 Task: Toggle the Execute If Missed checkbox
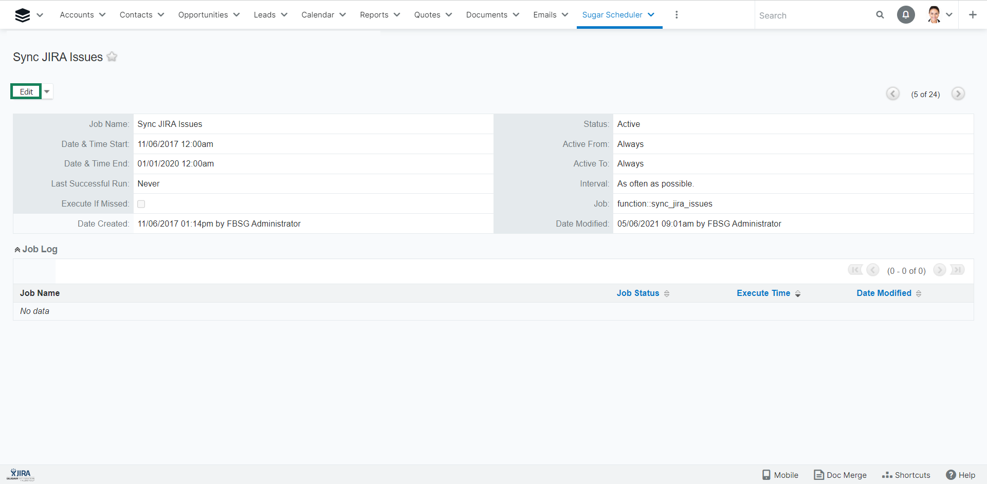pos(141,204)
